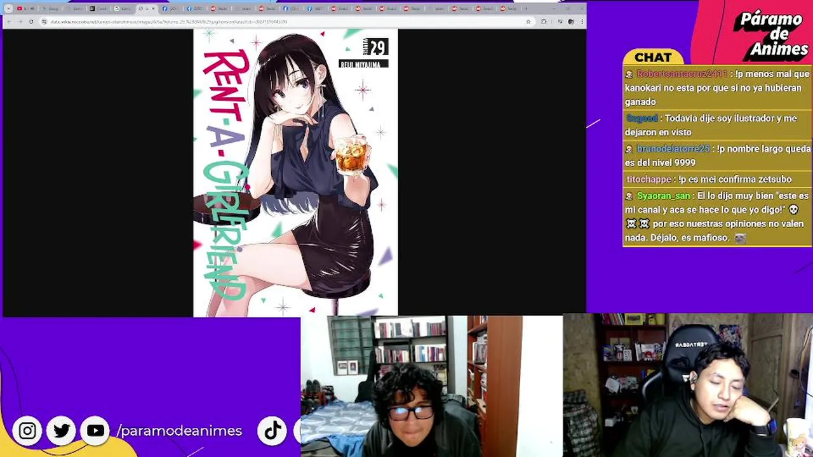The width and height of the screenshot is (813, 457).
Task: Click the CHAT header label
Action: pyautogui.click(x=653, y=57)
